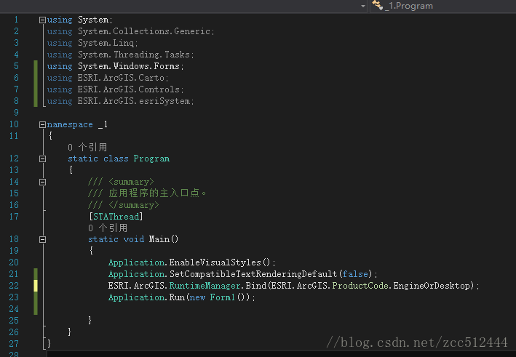The image size is (516, 357).
Task: Click 'ProductCode' in the Bind line
Action: point(360,285)
